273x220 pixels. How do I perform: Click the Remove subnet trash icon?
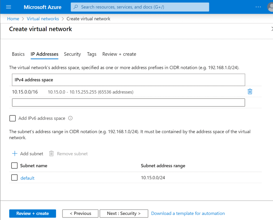[x=51, y=154]
